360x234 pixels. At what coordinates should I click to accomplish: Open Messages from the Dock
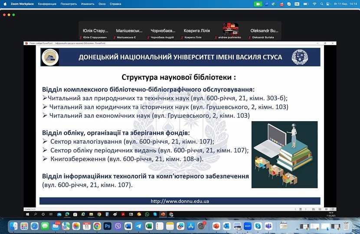click(x=45, y=227)
